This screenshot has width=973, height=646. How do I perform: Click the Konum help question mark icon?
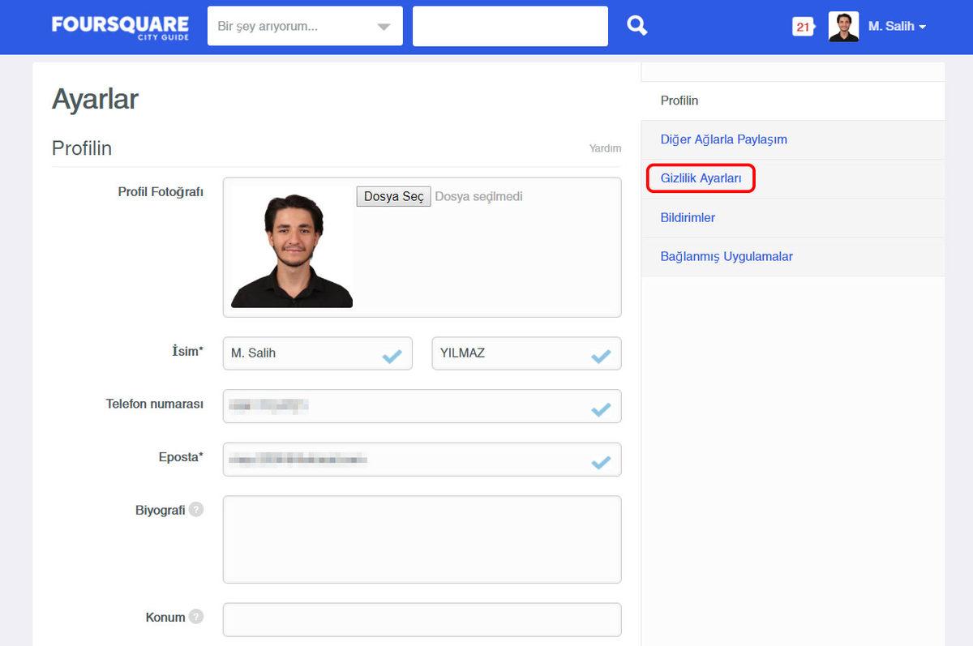pos(196,617)
